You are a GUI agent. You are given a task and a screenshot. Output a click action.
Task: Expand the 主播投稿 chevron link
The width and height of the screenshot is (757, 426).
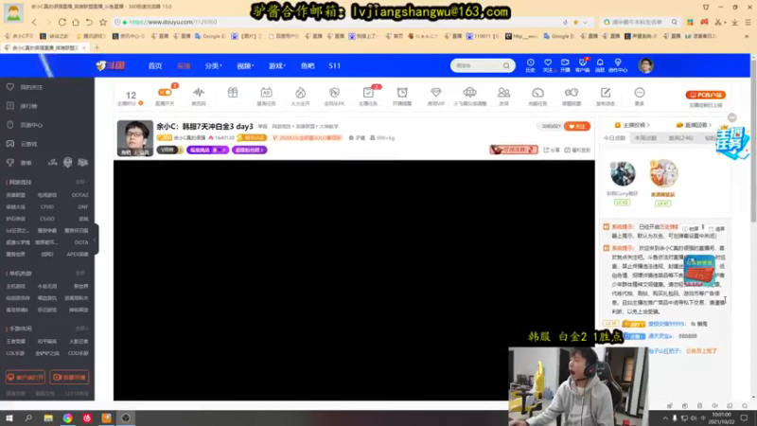[x=632, y=125]
